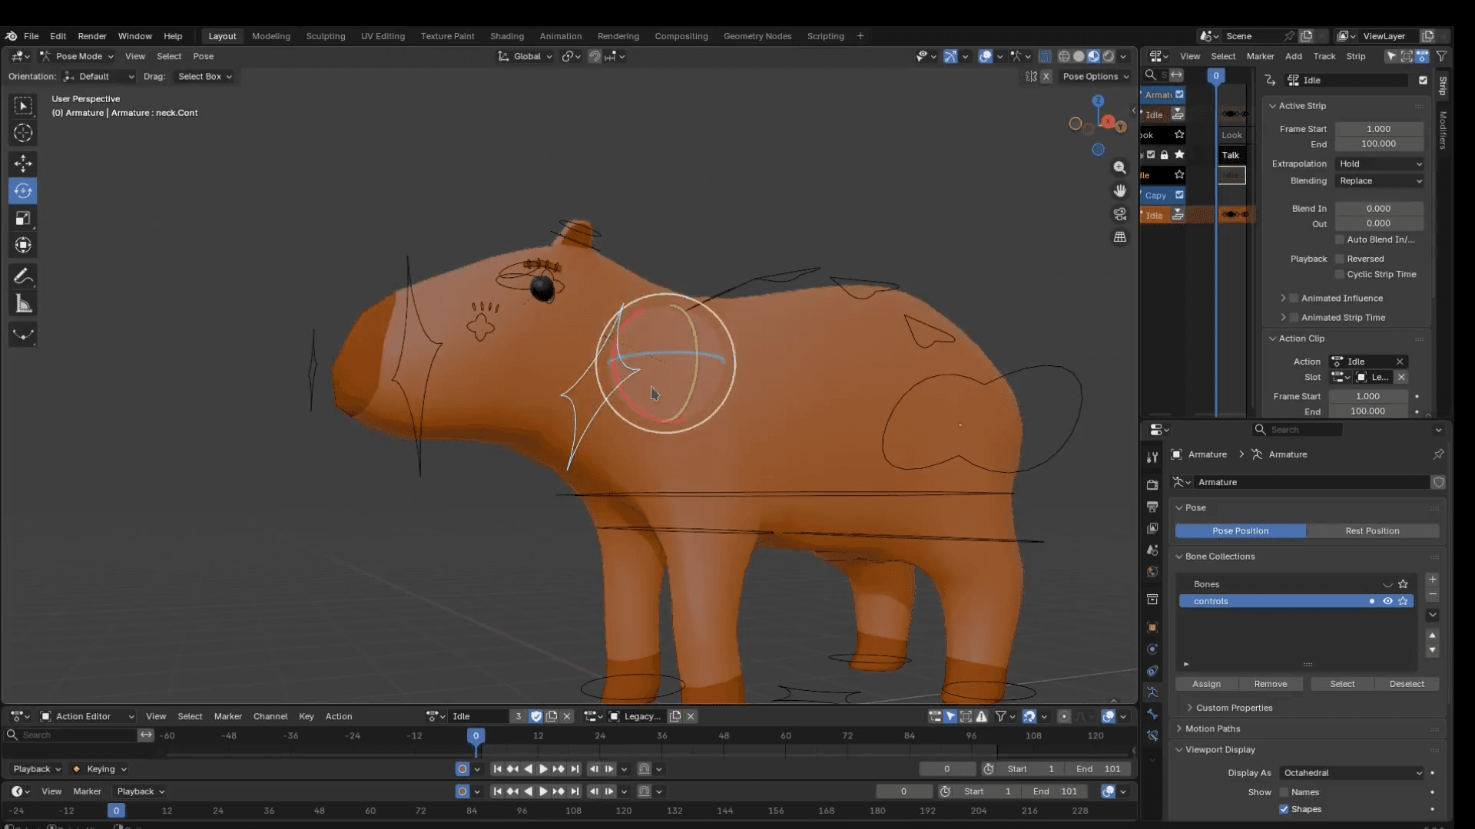Click the pan hand icon in viewport

[x=1120, y=190]
